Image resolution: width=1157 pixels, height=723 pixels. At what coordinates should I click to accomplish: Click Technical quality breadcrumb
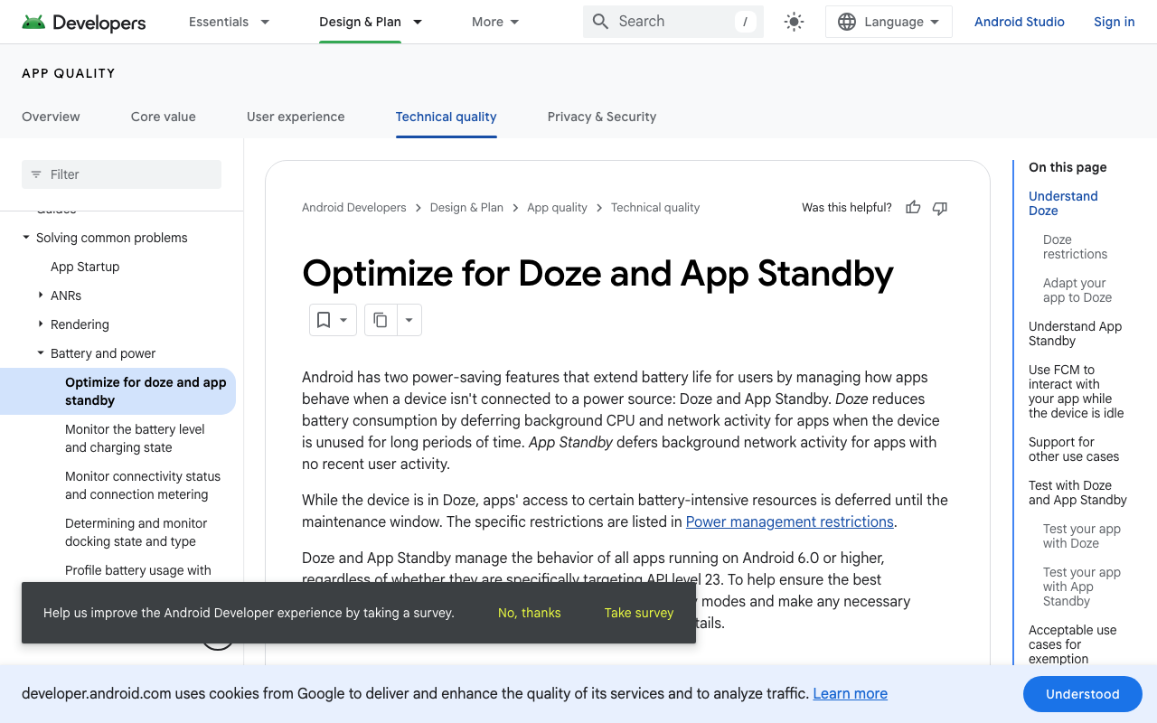click(655, 208)
